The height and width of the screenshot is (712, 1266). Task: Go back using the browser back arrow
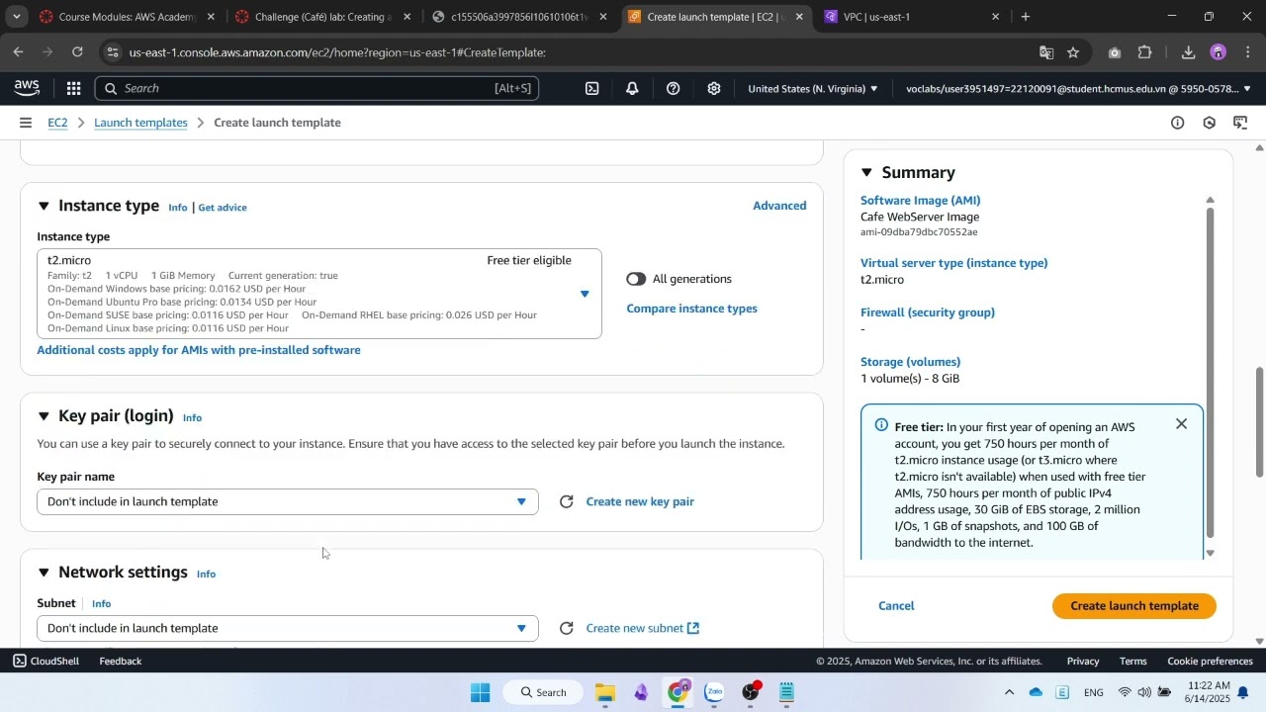pyautogui.click(x=19, y=52)
